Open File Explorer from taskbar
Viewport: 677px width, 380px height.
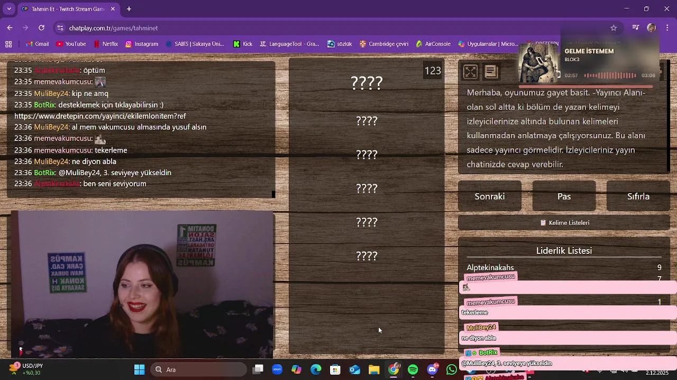374,369
